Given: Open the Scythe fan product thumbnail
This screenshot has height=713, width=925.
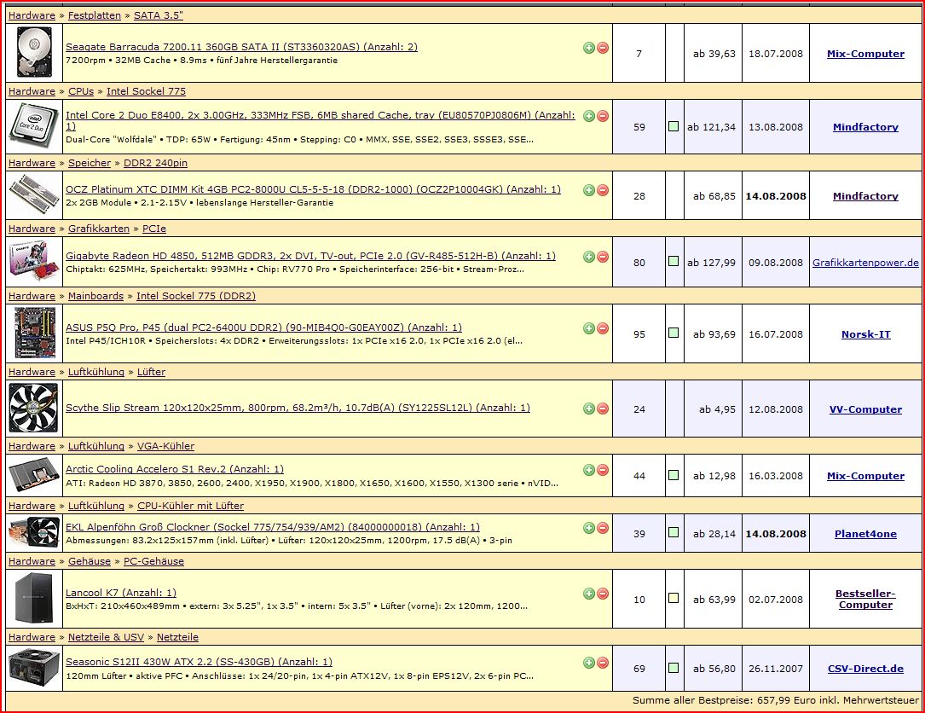Looking at the screenshot, I should pos(34,408).
